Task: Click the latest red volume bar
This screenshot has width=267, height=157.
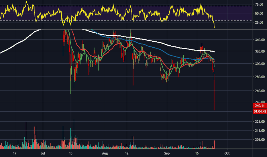Action: [214, 145]
